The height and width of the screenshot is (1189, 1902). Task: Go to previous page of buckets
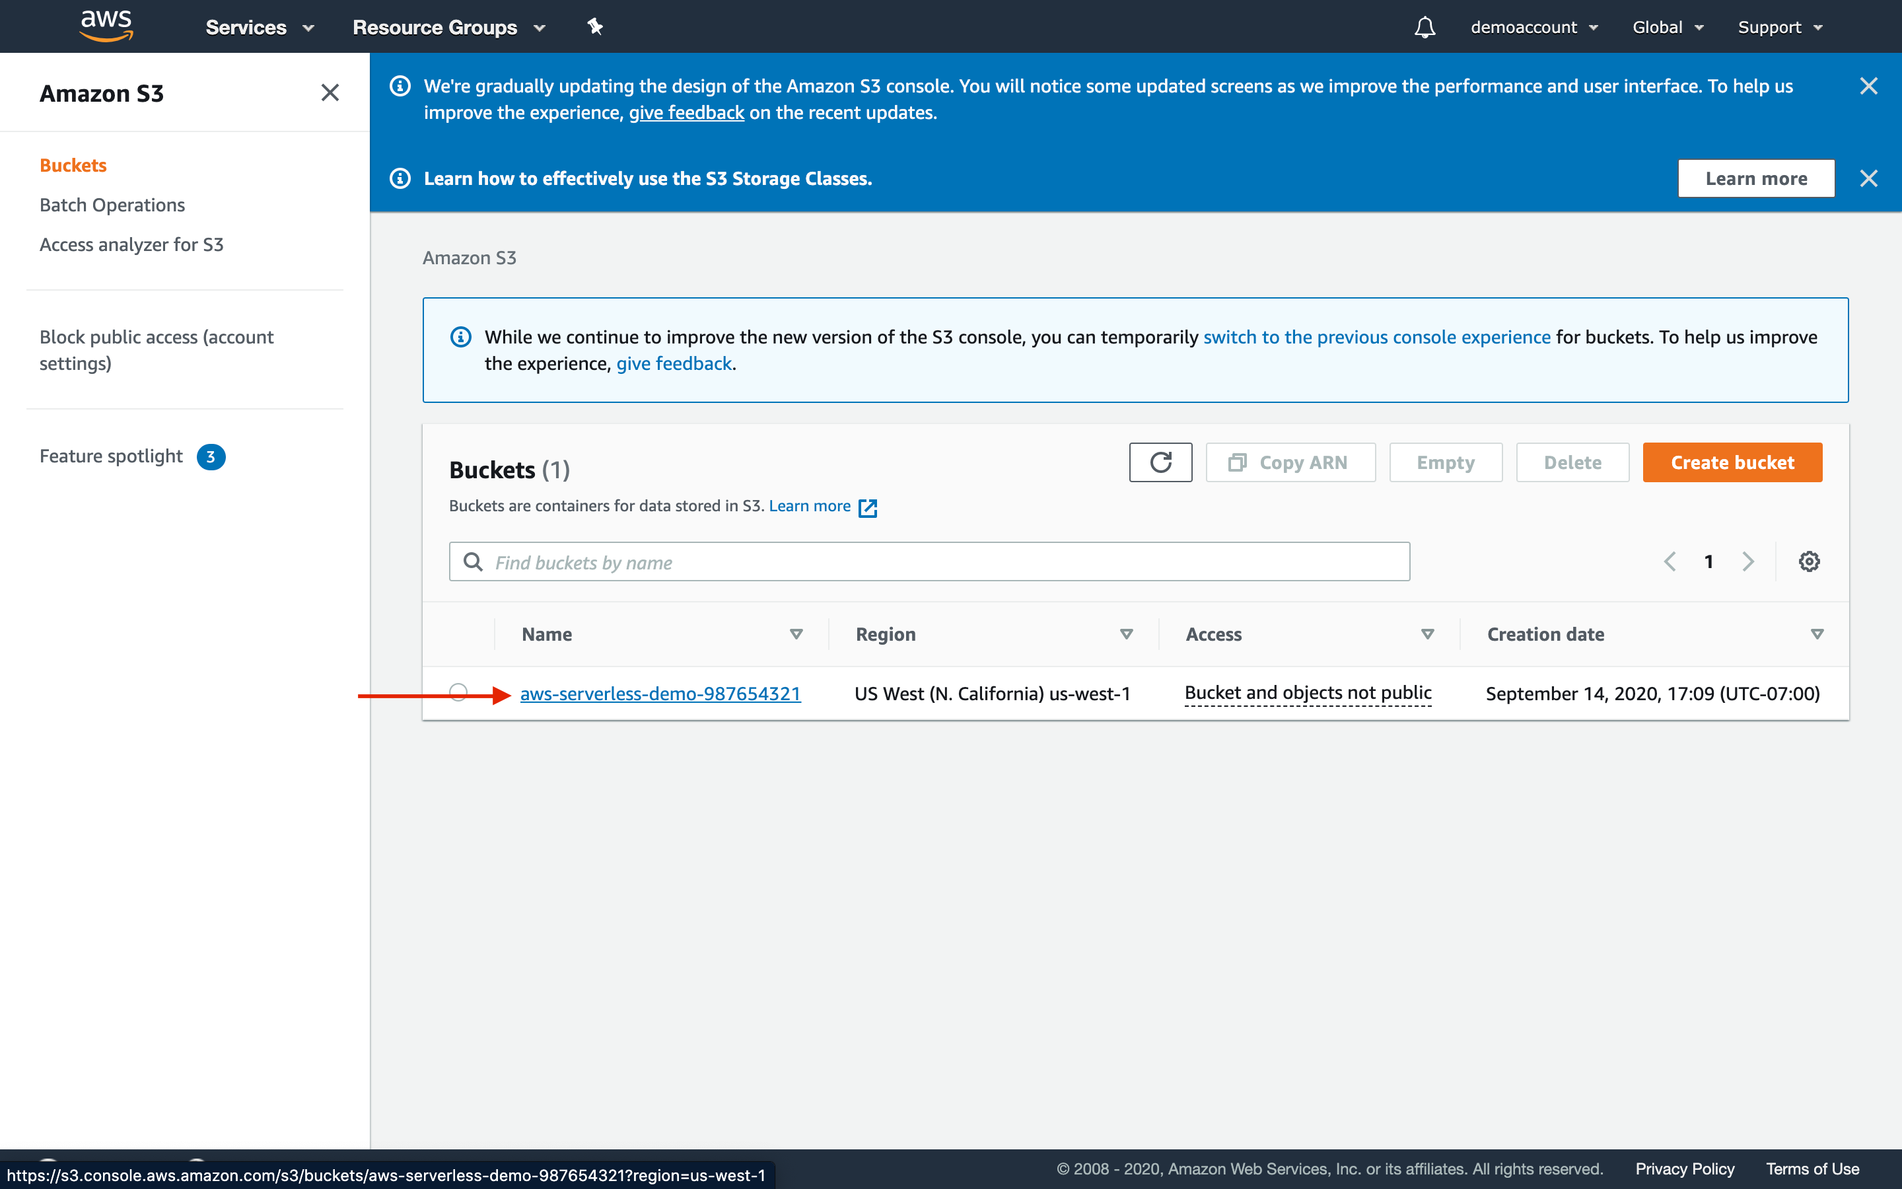click(x=1670, y=561)
